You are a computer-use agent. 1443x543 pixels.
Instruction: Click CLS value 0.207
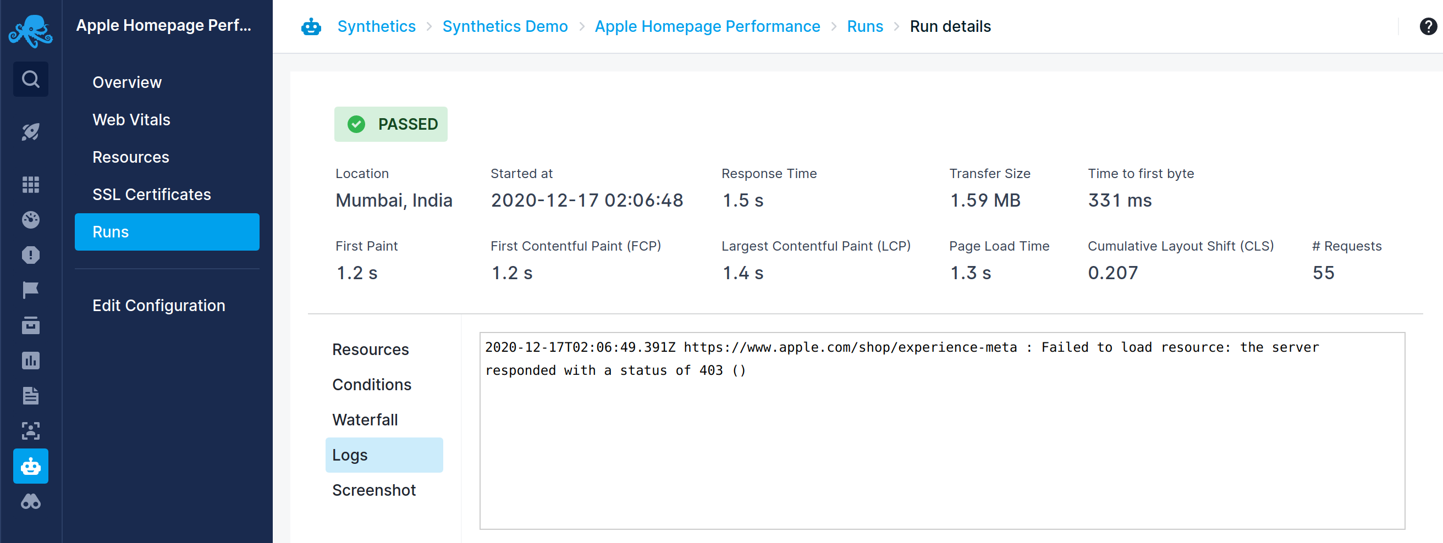click(1112, 273)
